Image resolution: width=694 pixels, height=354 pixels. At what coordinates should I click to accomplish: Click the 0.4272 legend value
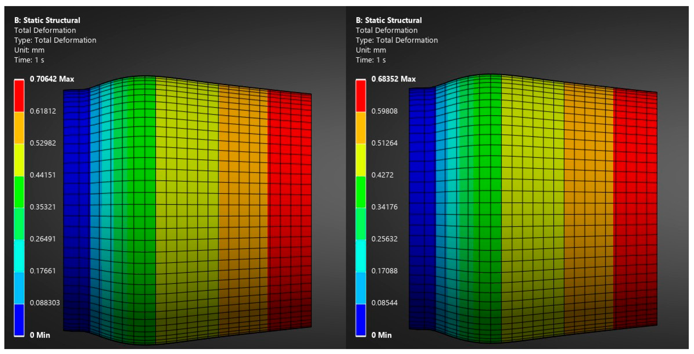click(382, 175)
